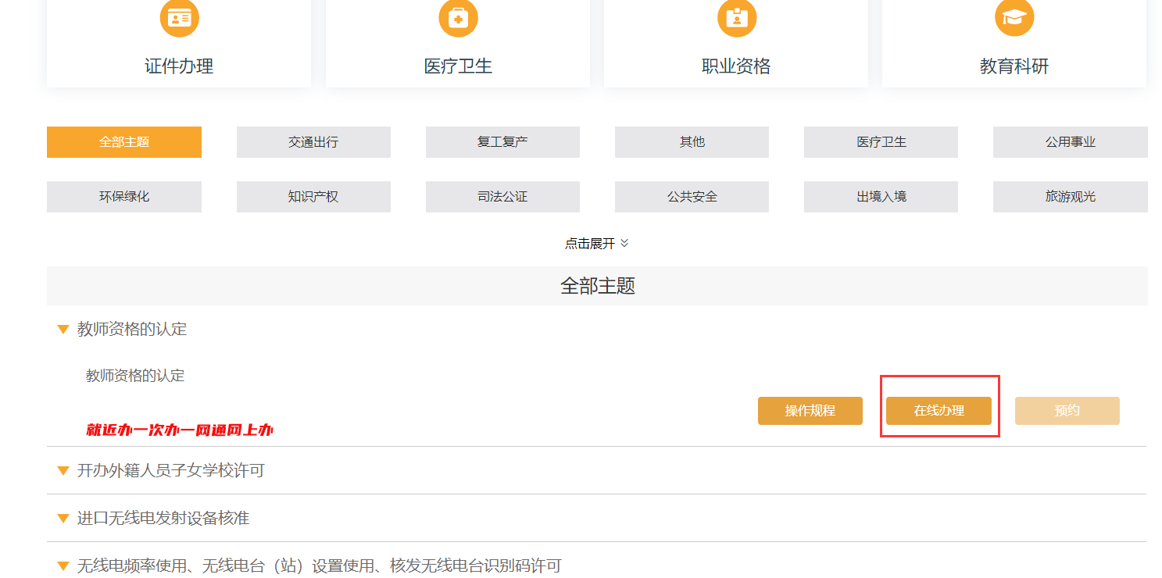The height and width of the screenshot is (578, 1162).
Task: Select the 交通出行 theme tab
Action: click(x=313, y=142)
